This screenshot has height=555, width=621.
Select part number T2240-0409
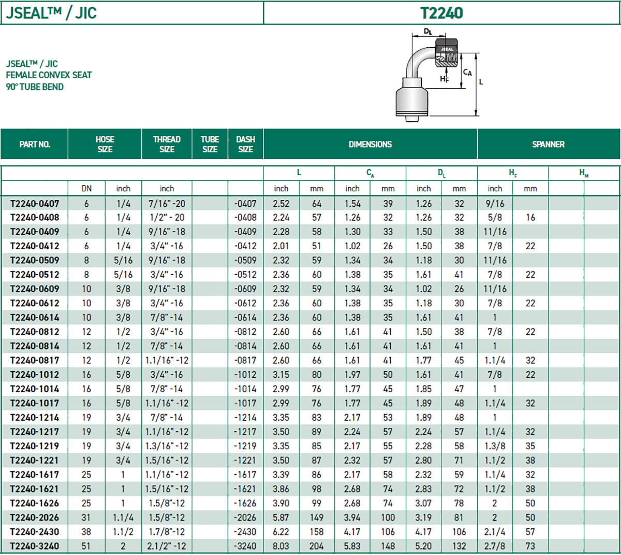pos(35,232)
